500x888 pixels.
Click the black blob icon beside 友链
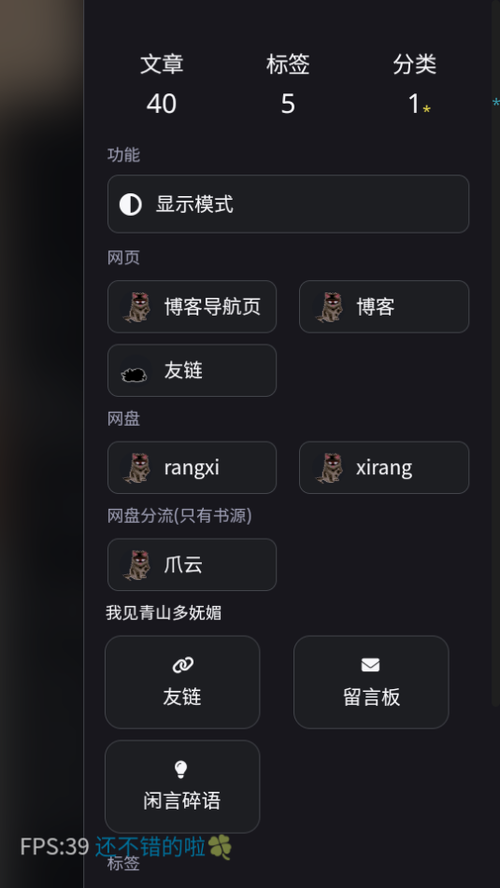(135, 374)
